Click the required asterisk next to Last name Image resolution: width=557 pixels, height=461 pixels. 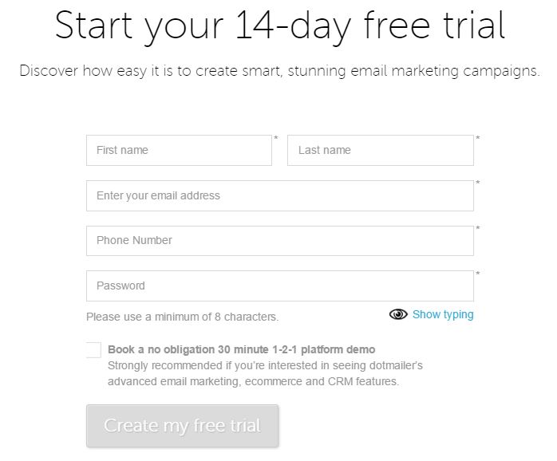(x=478, y=138)
